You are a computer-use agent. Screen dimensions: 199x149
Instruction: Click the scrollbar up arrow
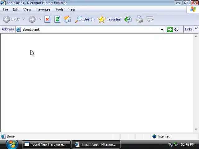(196, 37)
